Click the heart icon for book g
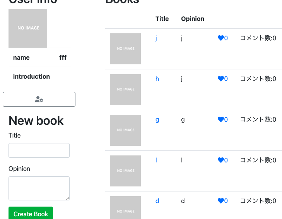 pos(221,119)
